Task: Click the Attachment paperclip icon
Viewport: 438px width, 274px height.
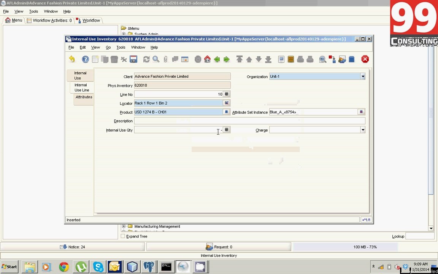Action: pos(165,59)
